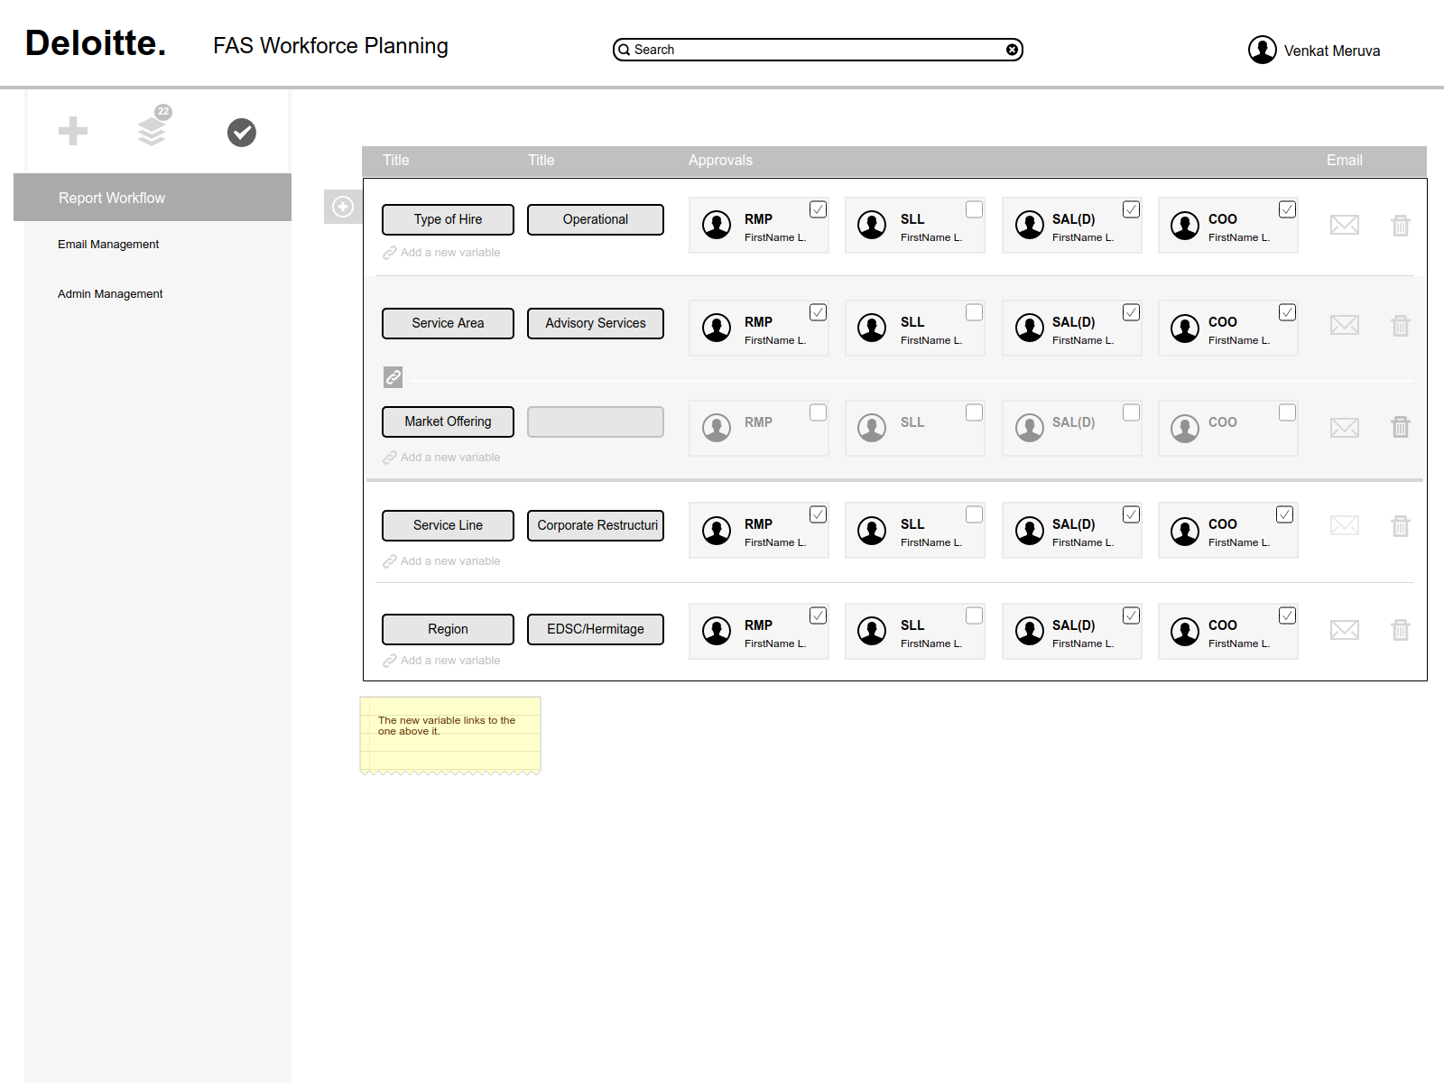
Task: Click the SLL avatar in Service Line row
Action: (x=872, y=530)
